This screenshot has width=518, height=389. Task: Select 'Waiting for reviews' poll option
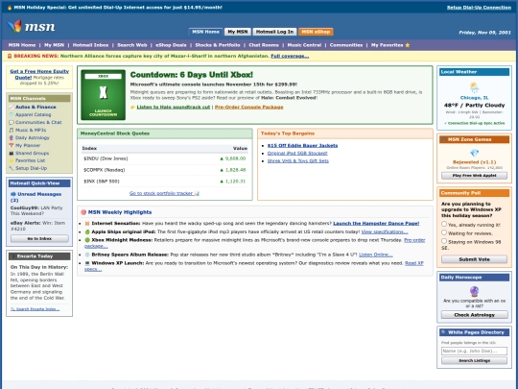click(444, 232)
